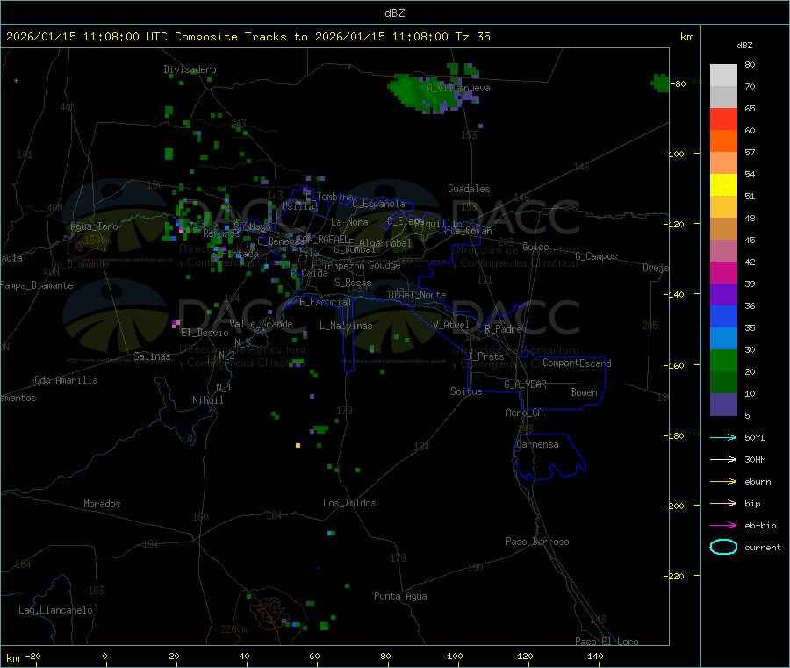Click the 80 dBZ white color swatch
790x668 pixels.
[723, 75]
